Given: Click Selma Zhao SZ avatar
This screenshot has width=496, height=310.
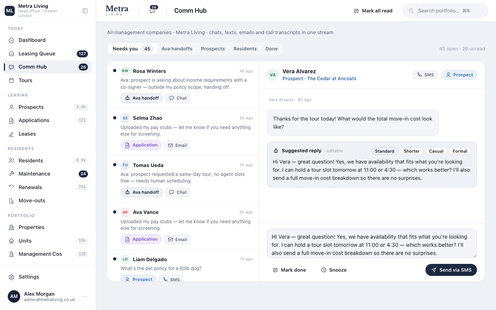Looking at the screenshot, I should click(125, 118).
